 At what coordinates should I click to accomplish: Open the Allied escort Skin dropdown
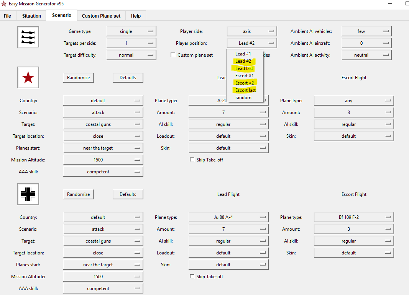coord(354,136)
